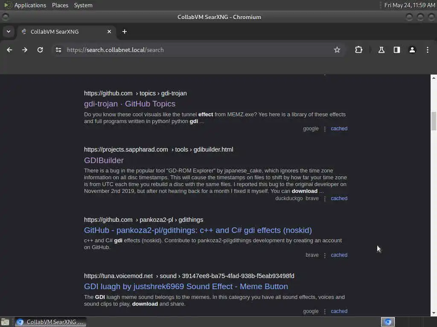Click the tuna.voicemod.net URL breadcrumb
Image resolution: width=437 pixels, height=327 pixels.
point(189,276)
